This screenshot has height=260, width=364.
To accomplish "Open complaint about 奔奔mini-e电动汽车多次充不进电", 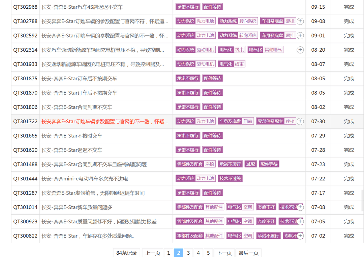I will pos(85,179).
